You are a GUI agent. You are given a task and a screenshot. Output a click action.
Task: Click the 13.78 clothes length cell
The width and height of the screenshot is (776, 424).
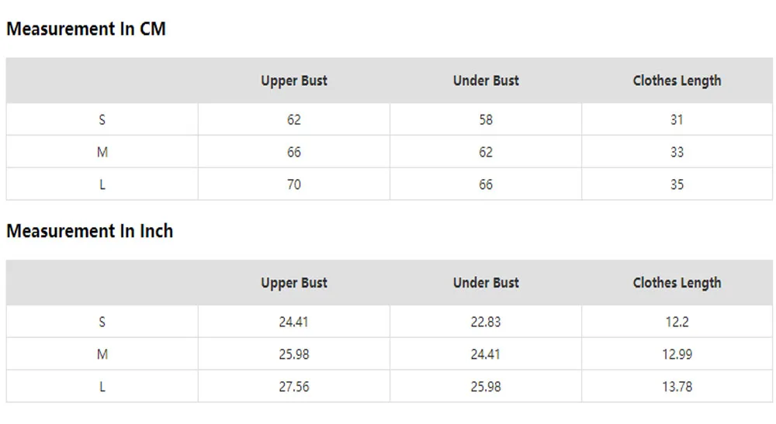677,387
